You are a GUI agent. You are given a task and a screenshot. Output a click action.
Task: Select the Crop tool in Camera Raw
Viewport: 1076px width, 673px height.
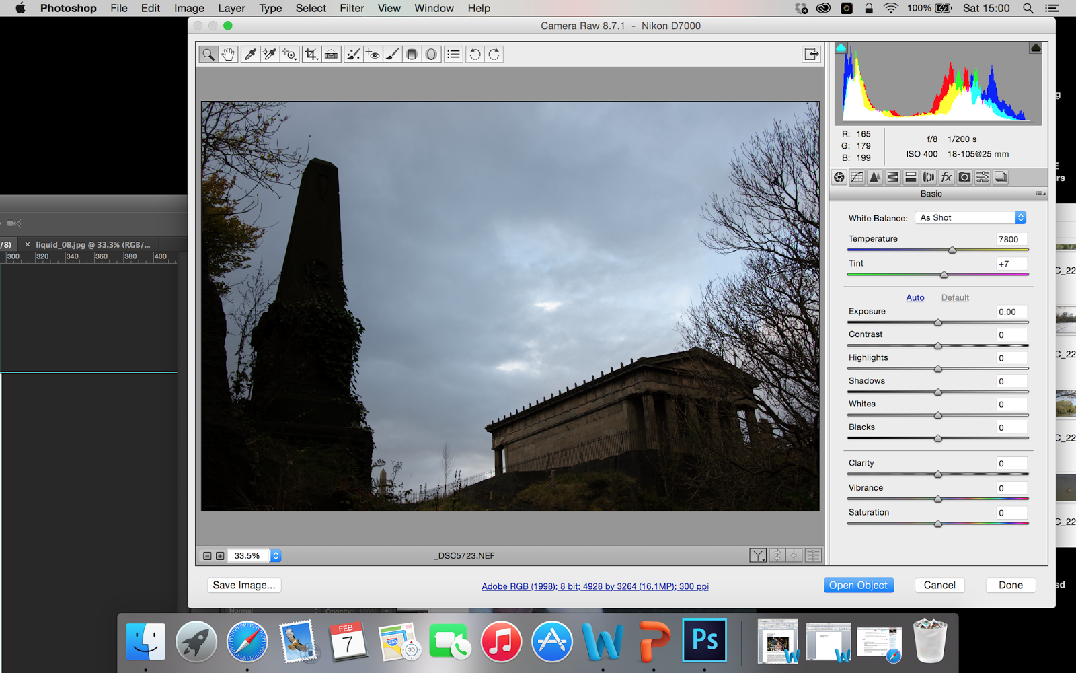click(310, 54)
